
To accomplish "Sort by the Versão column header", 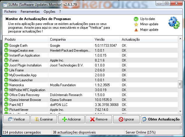I will (106, 39).
